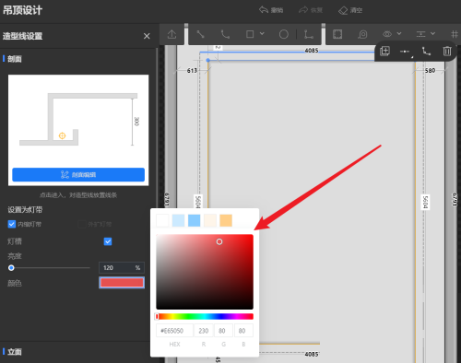Screen dimensions: 461x363
Task: Select the straight line drawing tool
Action: (x=200, y=34)
